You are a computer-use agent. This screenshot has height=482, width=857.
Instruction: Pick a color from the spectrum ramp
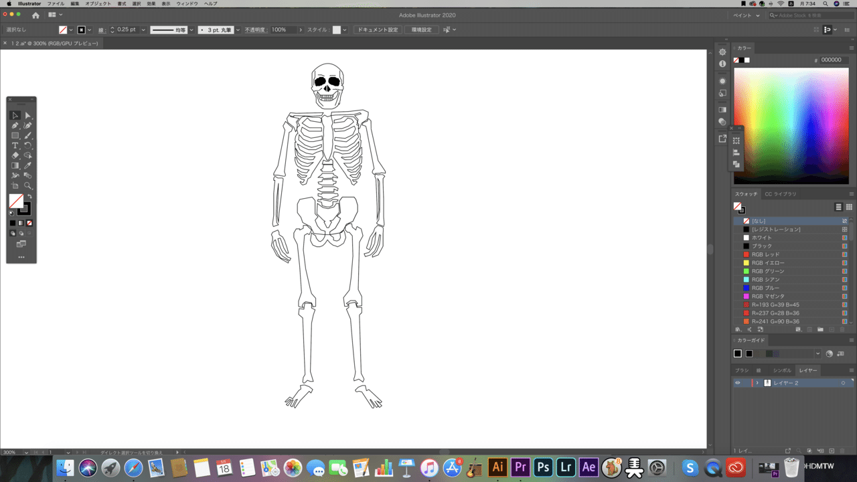[x=791, y=126]
